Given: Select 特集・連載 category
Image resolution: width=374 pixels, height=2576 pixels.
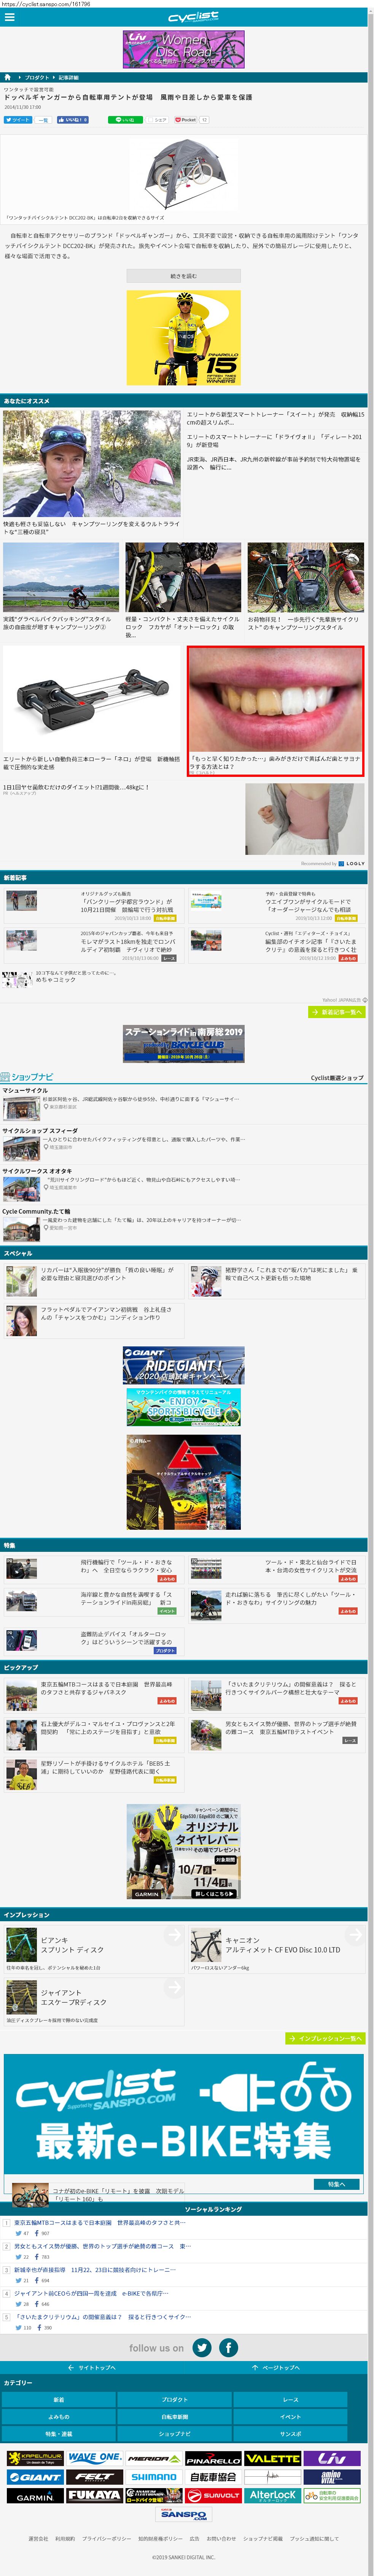Looking at the screenshot, I should click(59, 2434).
